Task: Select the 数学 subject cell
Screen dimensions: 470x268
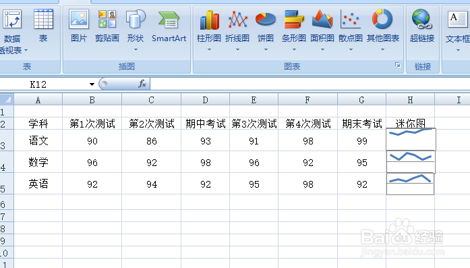Action: tap(38, 162)
